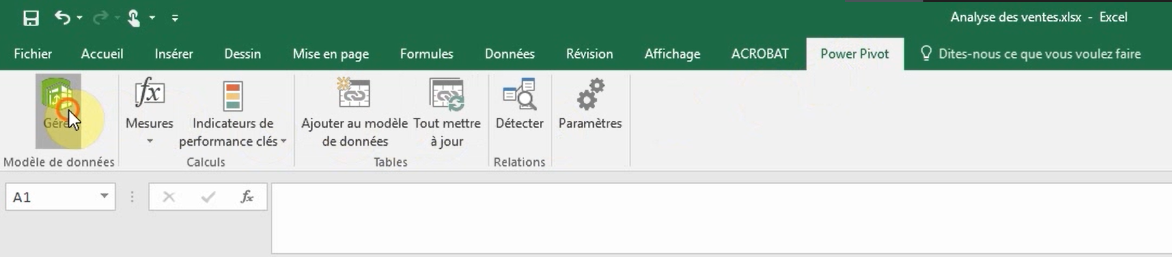Click the Détecter relations icon
Screen dimensions: 1172x257
tap(519, 94)
